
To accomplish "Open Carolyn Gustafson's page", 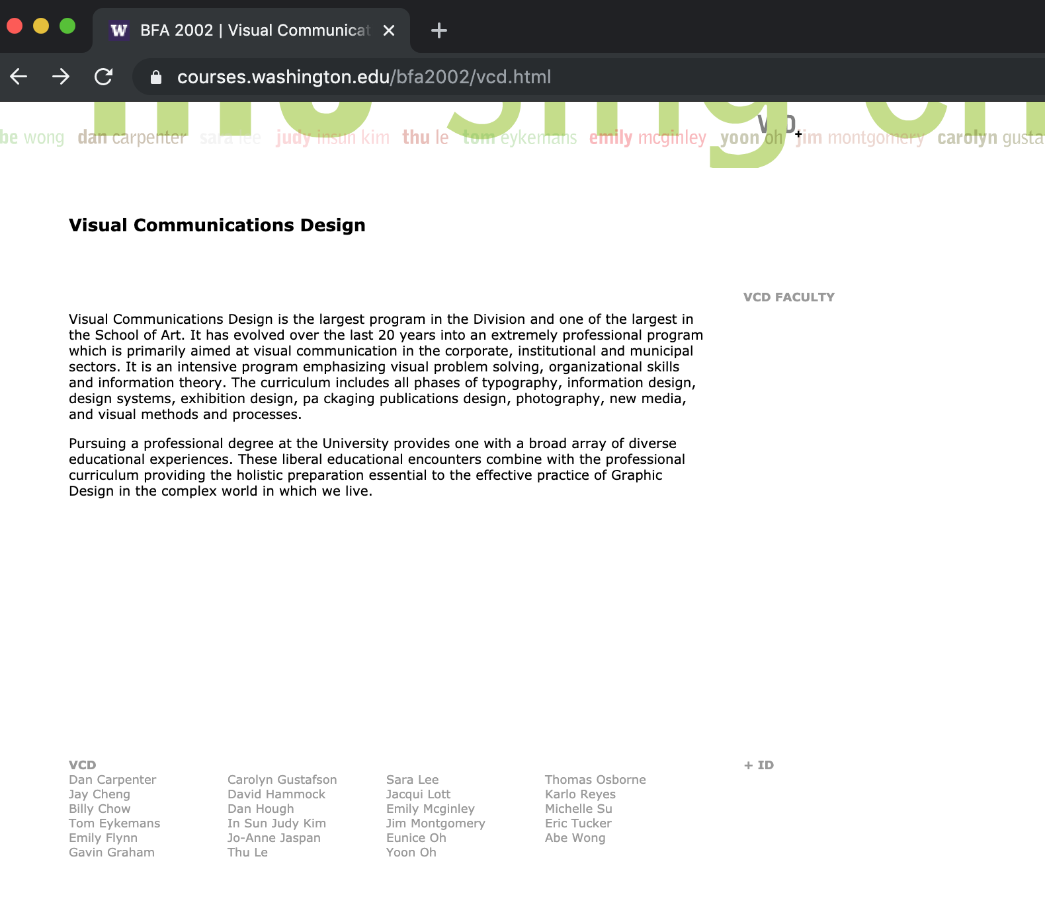I will [x=282, y=780].
